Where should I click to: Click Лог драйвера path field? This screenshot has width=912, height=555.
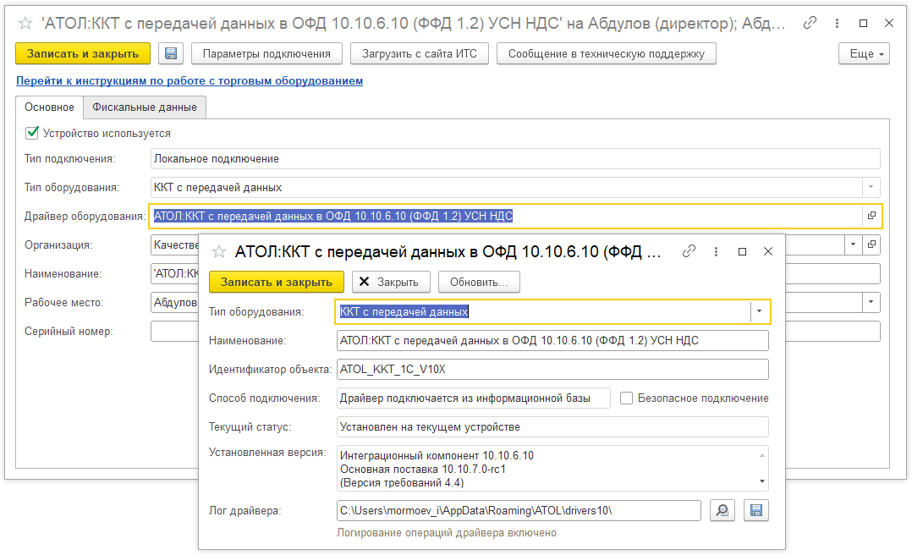519,511
